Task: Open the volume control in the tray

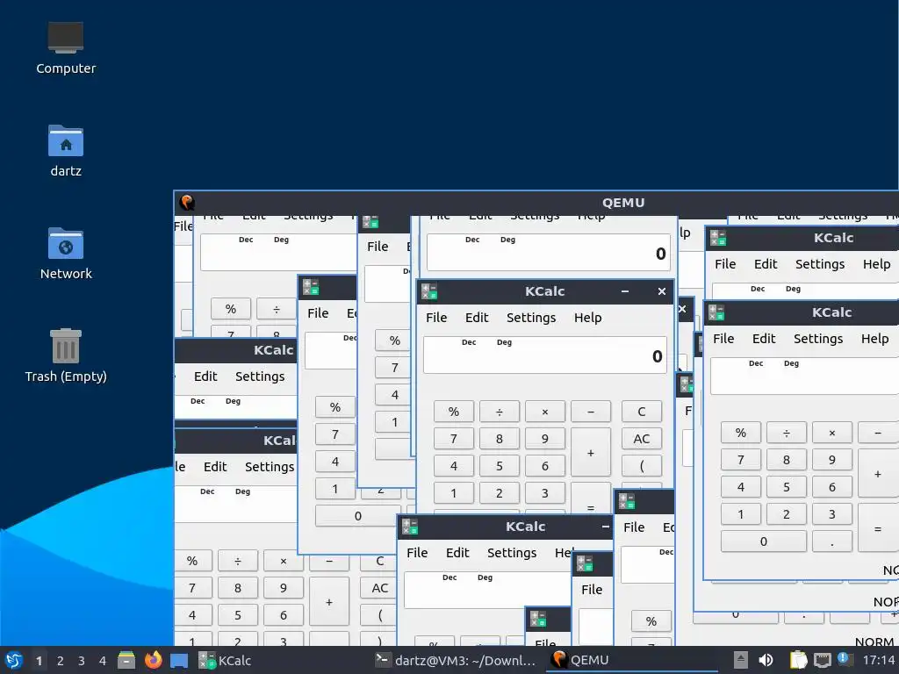Action: click(x=766, y=660)
